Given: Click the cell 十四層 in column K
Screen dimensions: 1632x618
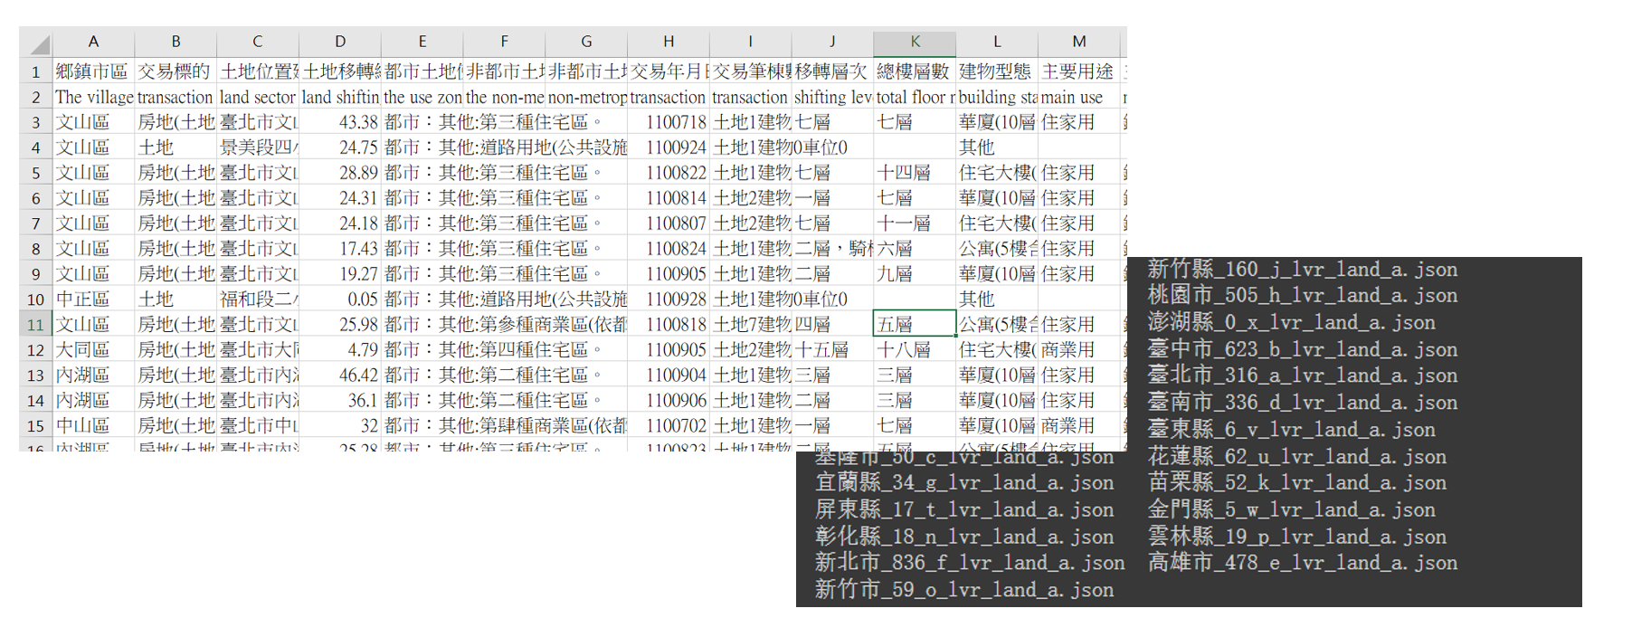Looking at the screenshot, I should (915, 173).
